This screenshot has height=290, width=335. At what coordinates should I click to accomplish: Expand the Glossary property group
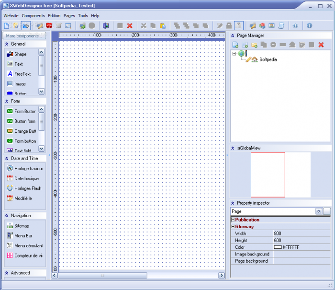(233, 227)
